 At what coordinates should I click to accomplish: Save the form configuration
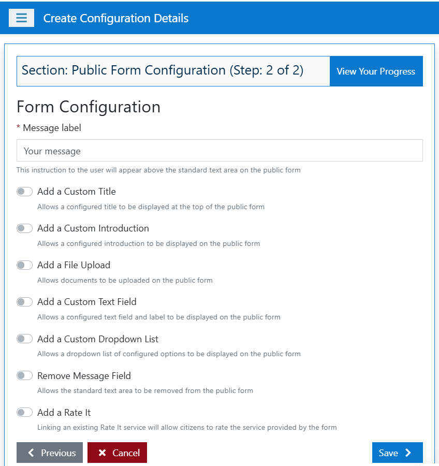click(398, 453)
